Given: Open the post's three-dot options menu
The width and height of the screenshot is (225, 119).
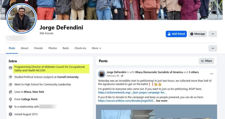Looking at the screenshot, I should click(212, 74).
